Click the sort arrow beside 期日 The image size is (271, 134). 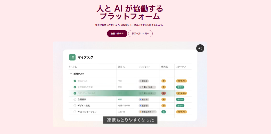coord(124,67)
